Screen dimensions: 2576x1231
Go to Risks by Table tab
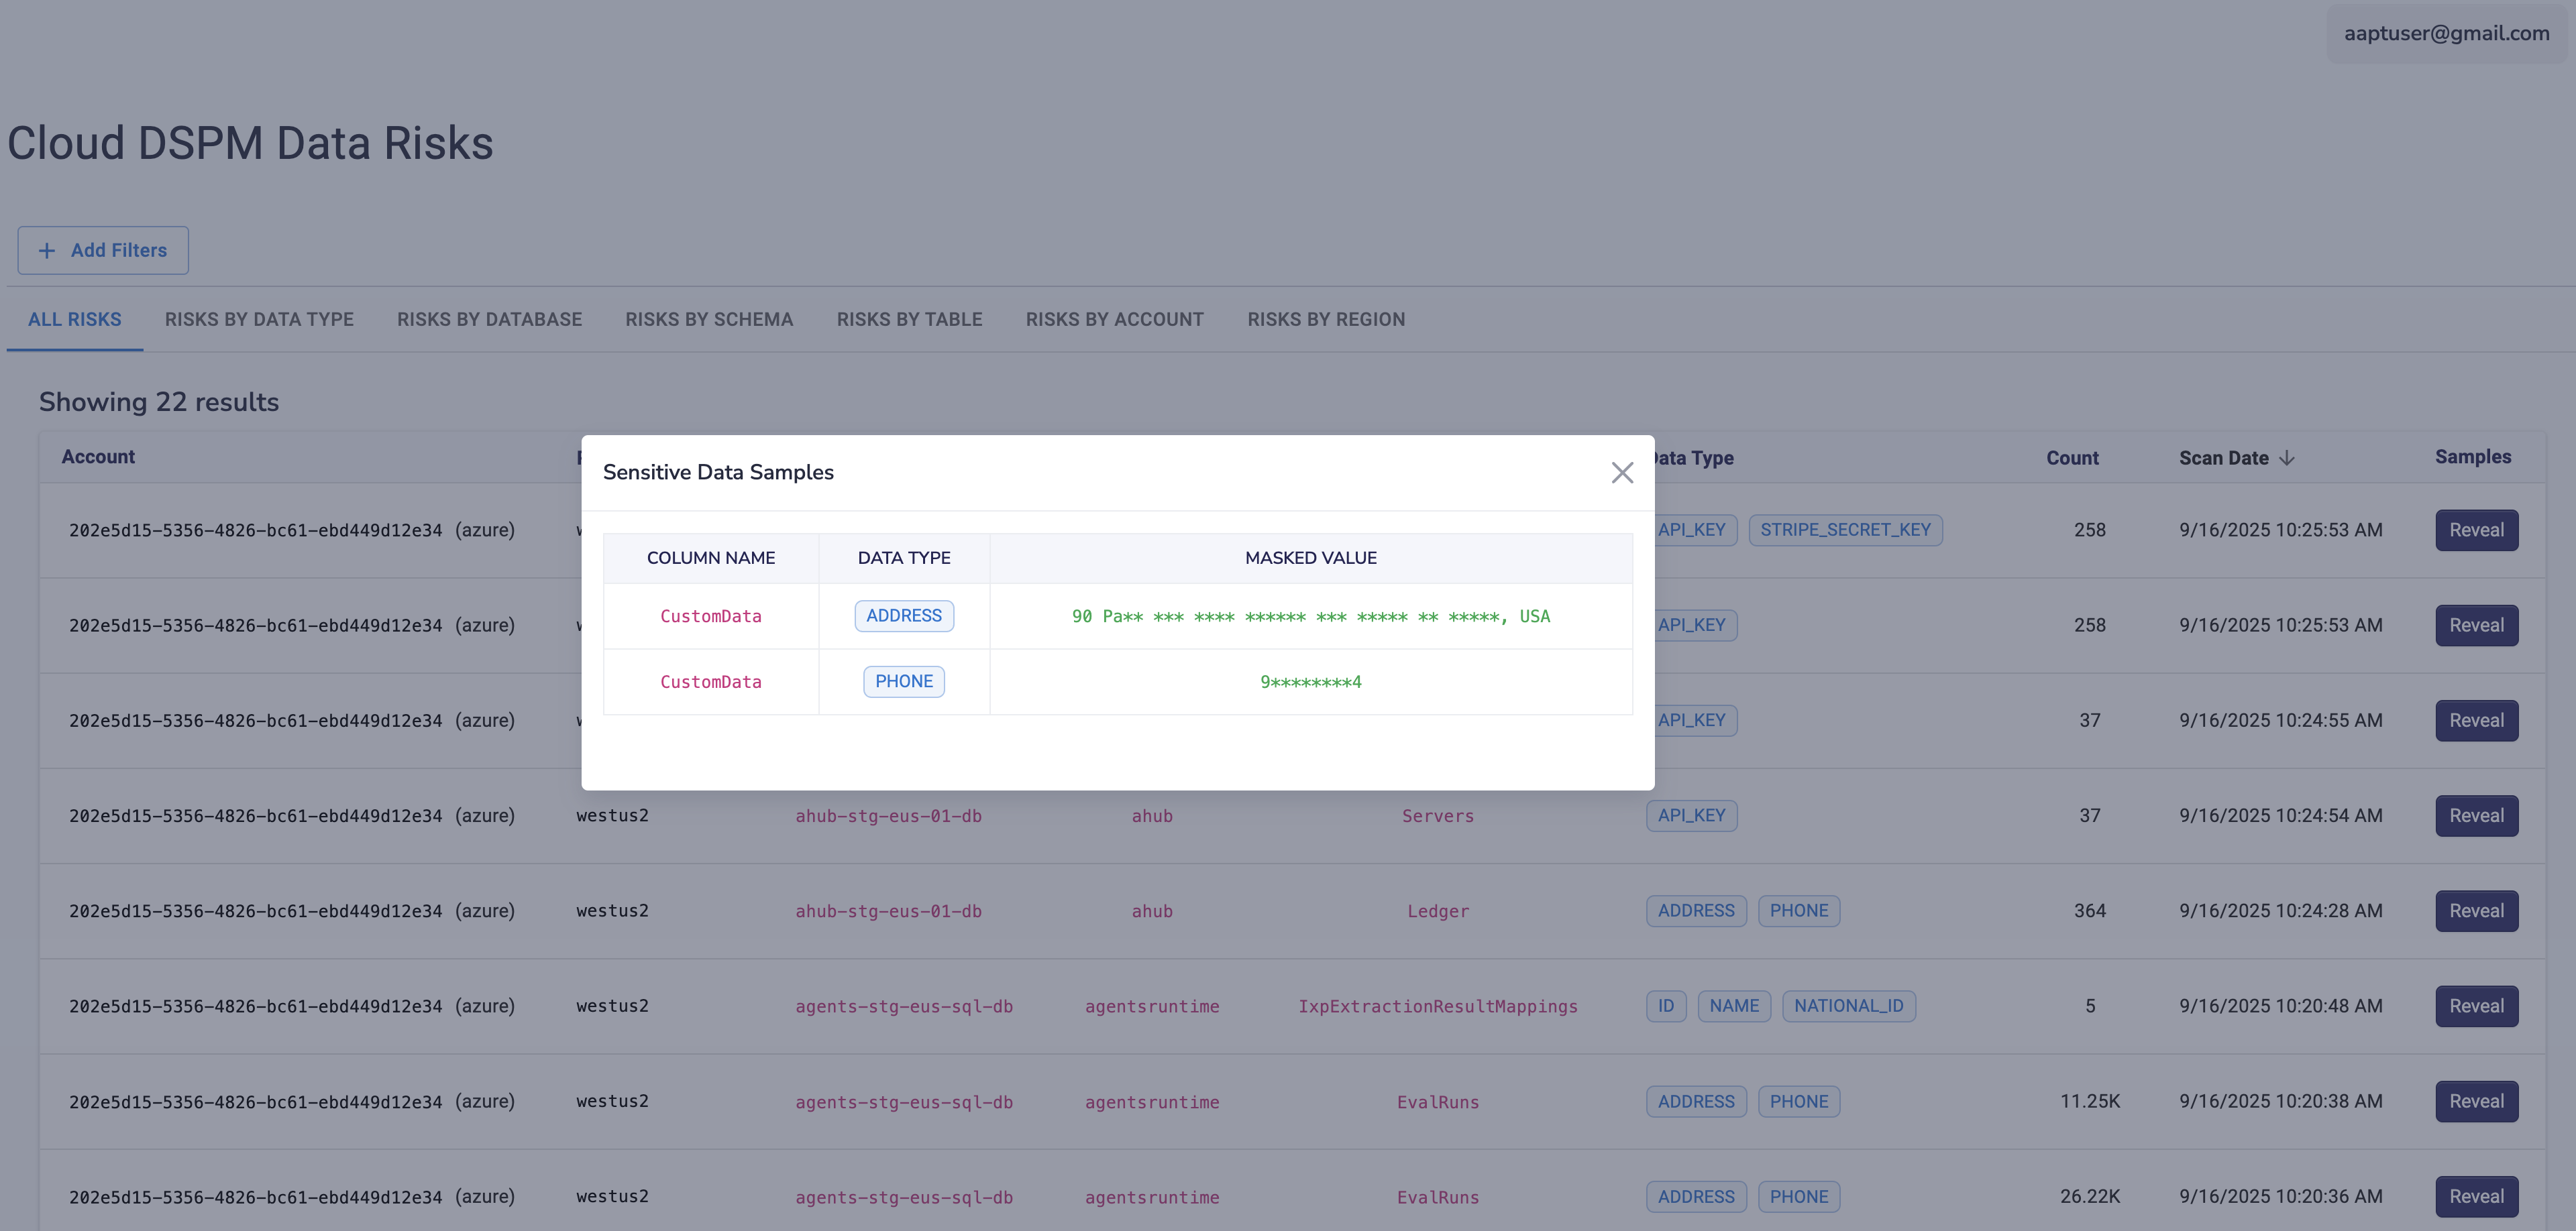point(909,320)
